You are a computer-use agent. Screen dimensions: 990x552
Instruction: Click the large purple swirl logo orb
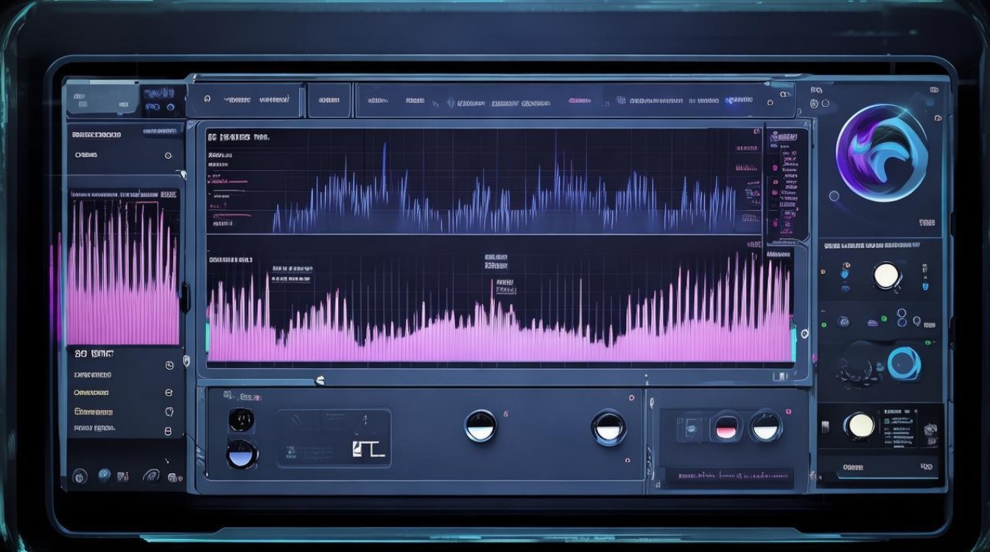click(881, 152)
